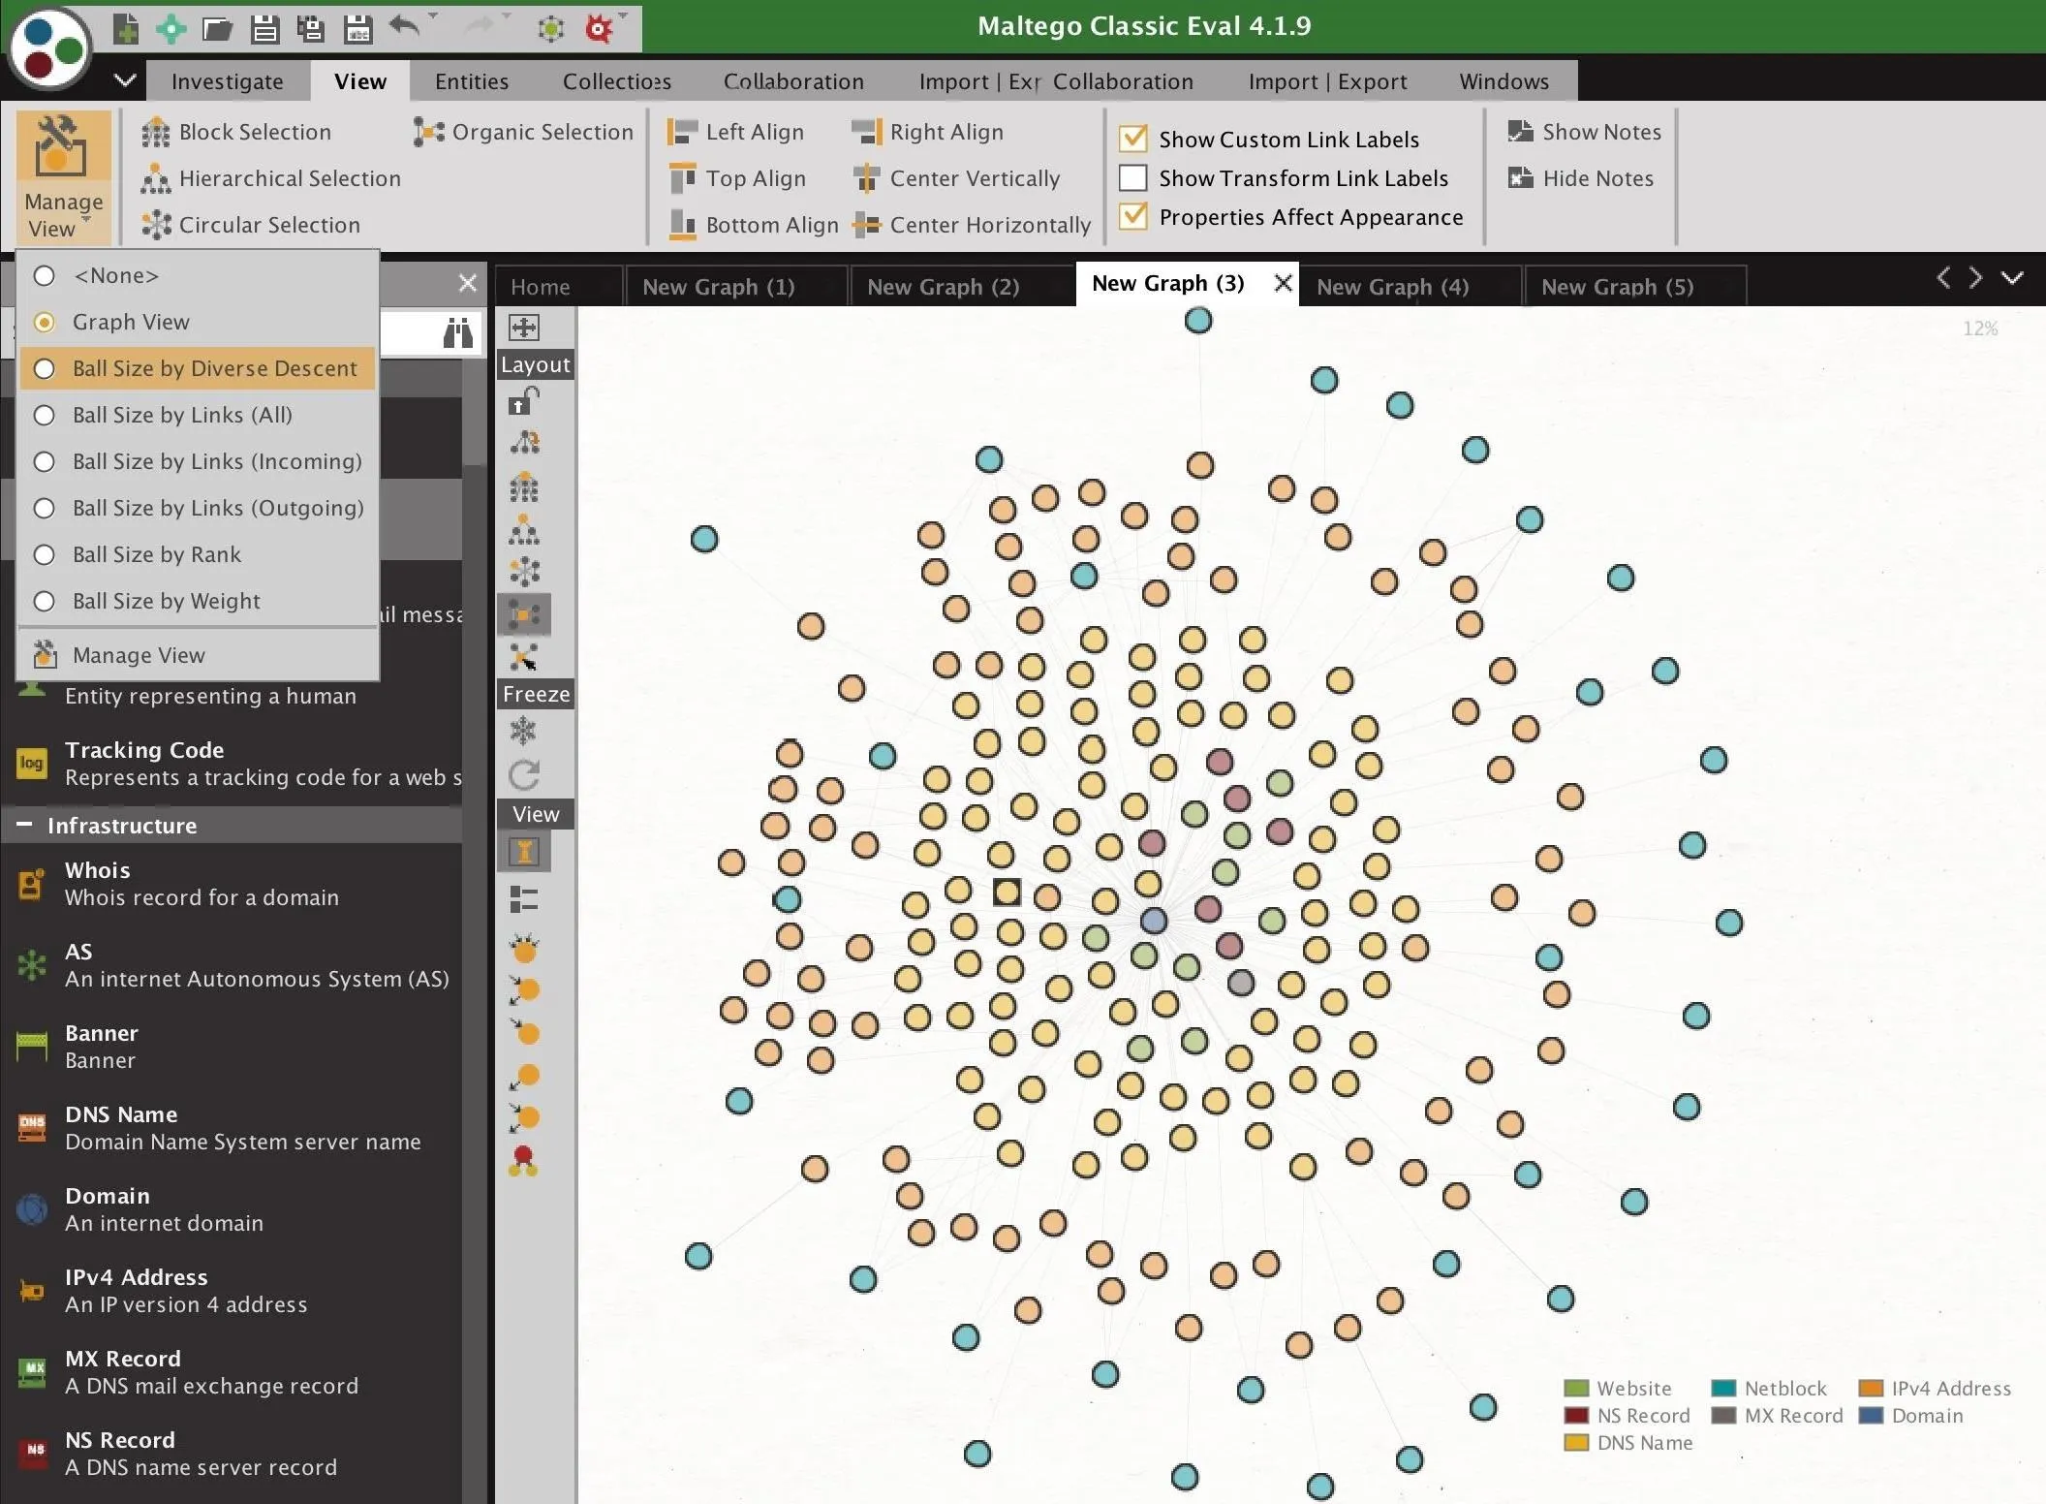The image size is (2046, 1504).
Task: Select the Whois entity in palette
Action: (232, 883)
